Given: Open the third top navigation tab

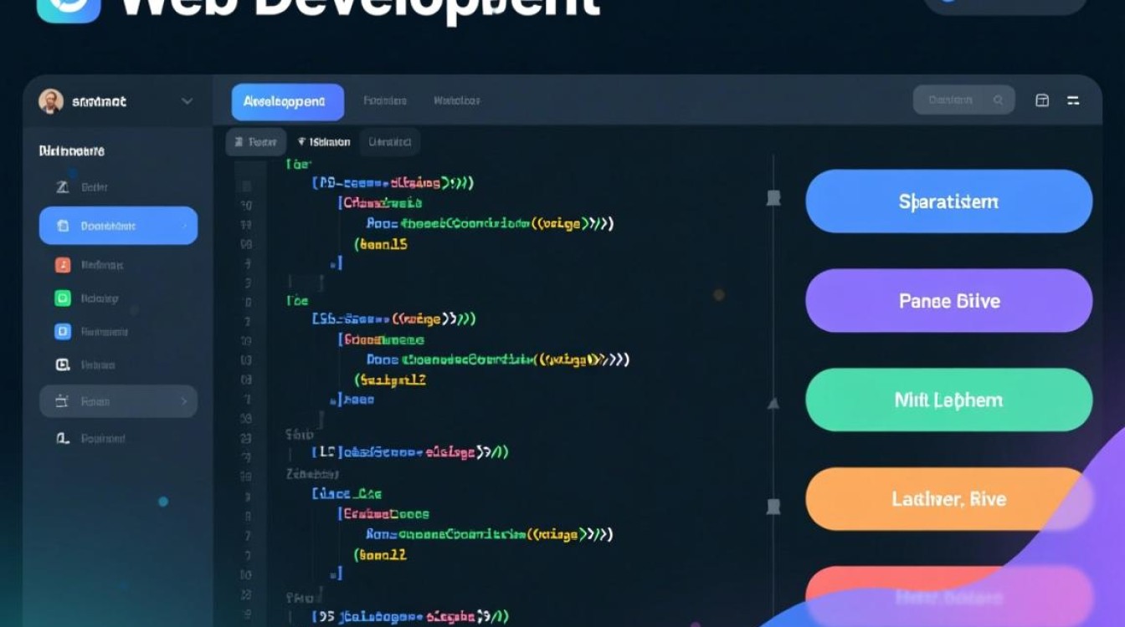Looking at the screenshot, I should click(x=456, y=101).
